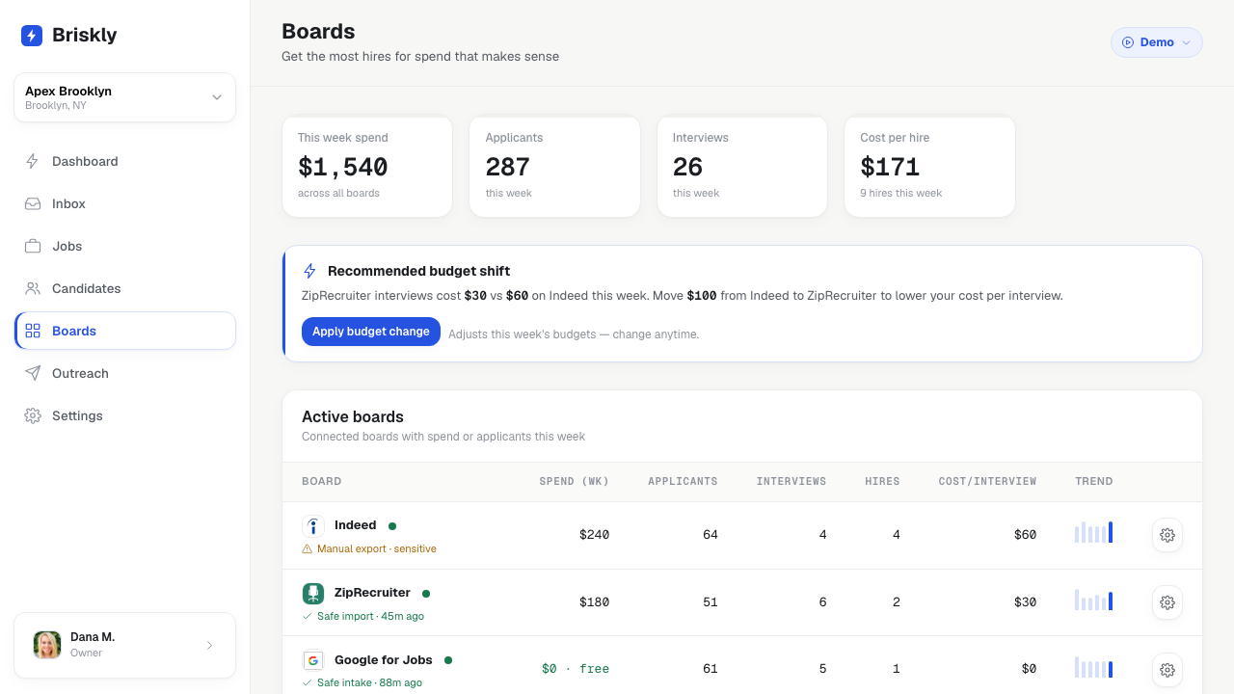Click the Briskly lightning logo icon

coord(32,36)
